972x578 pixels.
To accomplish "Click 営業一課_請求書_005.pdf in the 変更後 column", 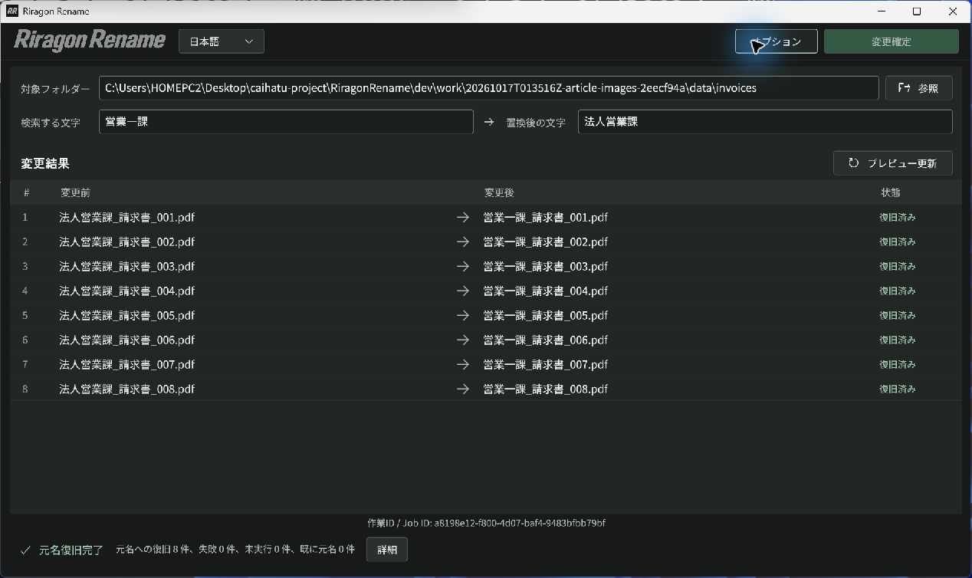I will pyautogui.click(x=546, y=315).
